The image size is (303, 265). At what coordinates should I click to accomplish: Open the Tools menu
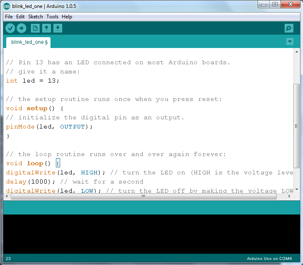tap(53, 17)
